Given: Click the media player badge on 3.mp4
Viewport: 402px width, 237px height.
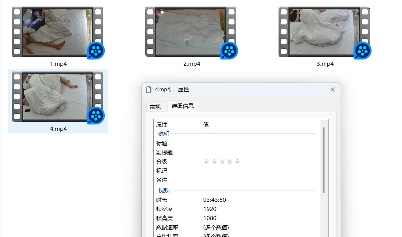Looking at the screenshot, I should point(362,51).
